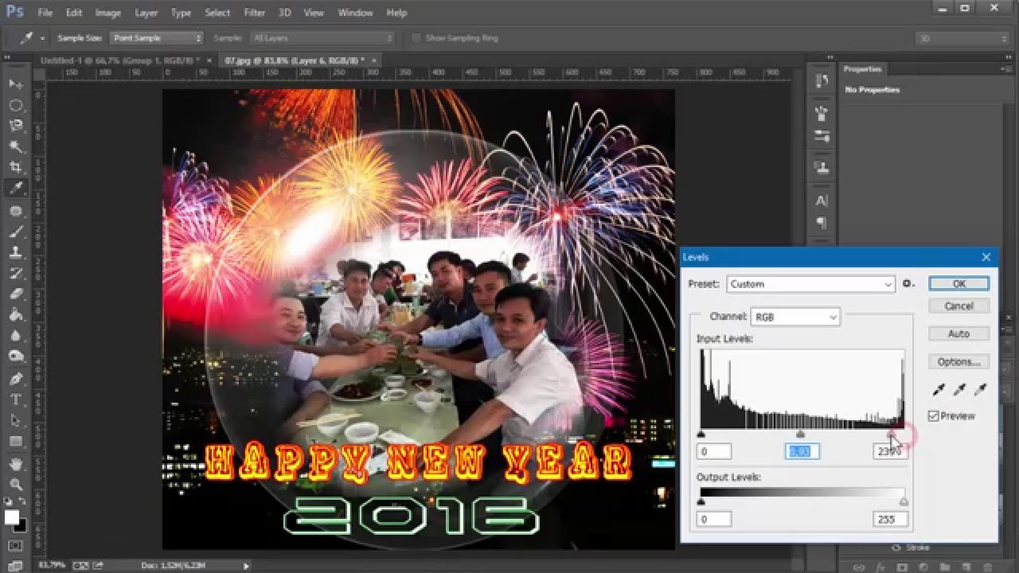The width and height of the screenshot is (1019, 573).
Task: Open the Filter menu
Action: (x=255, y=13)
